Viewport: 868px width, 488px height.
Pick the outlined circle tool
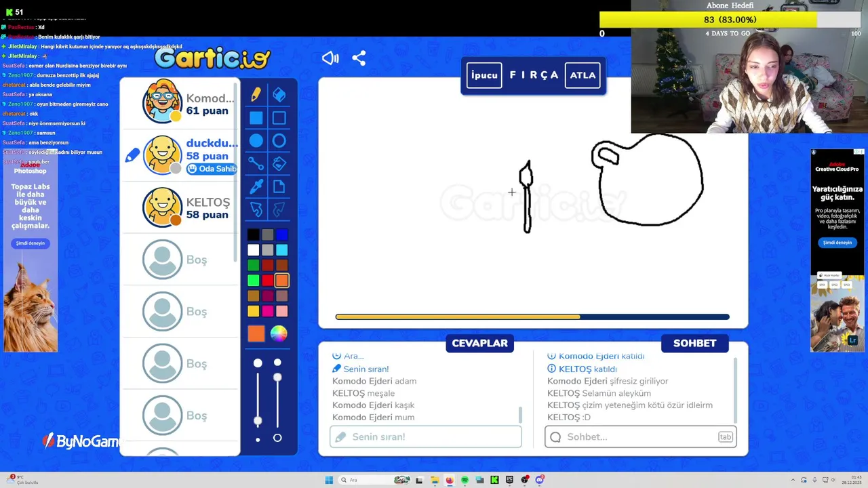pos(279,141)
